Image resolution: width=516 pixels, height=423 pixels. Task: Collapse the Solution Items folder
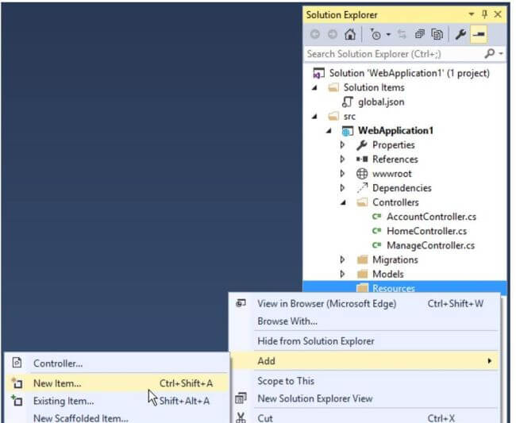(315, 88)
